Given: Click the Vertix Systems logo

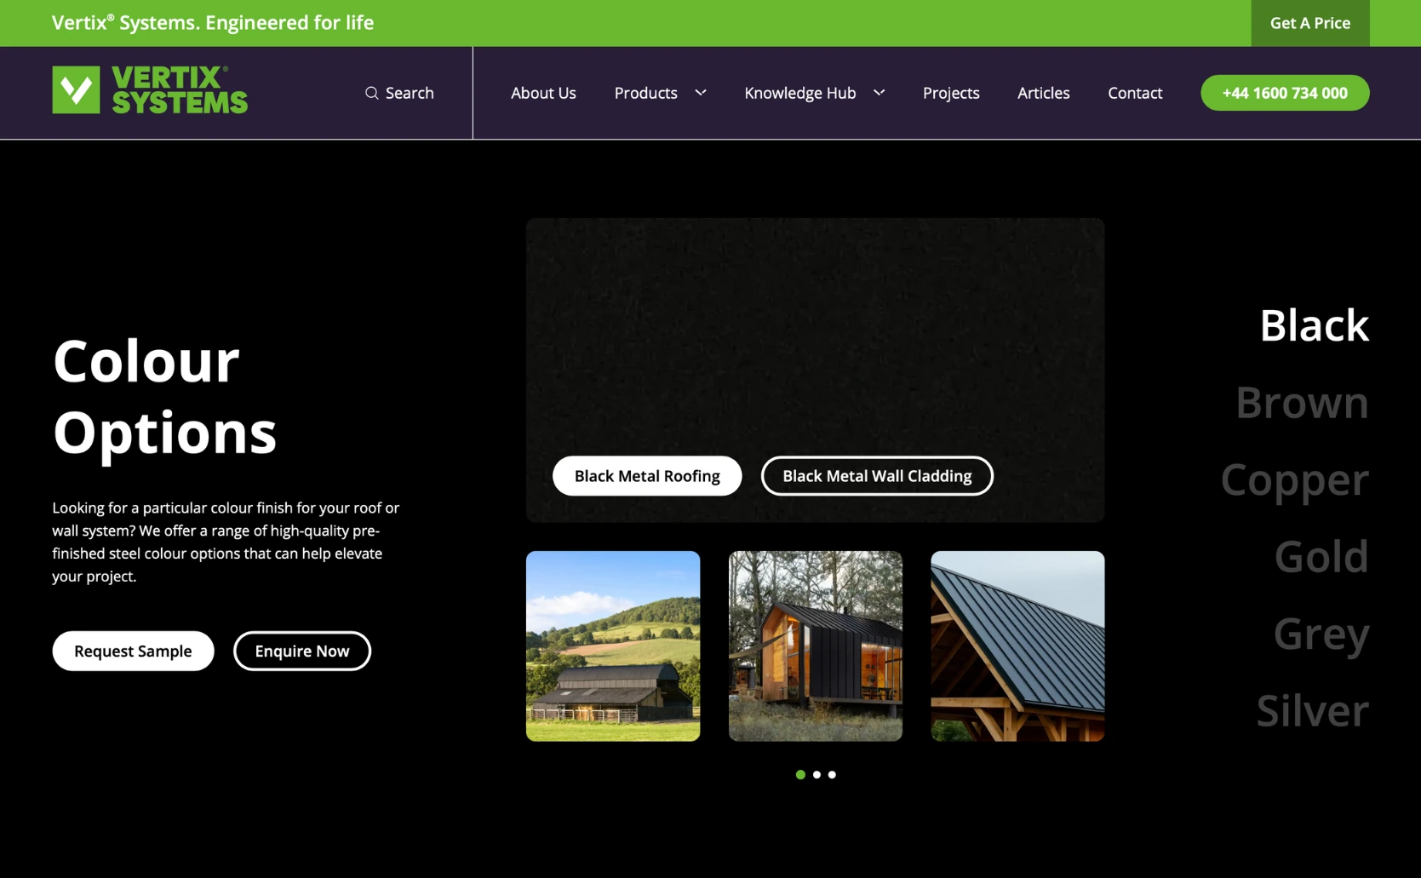Looking at the screenshot, I should [150, 89].
